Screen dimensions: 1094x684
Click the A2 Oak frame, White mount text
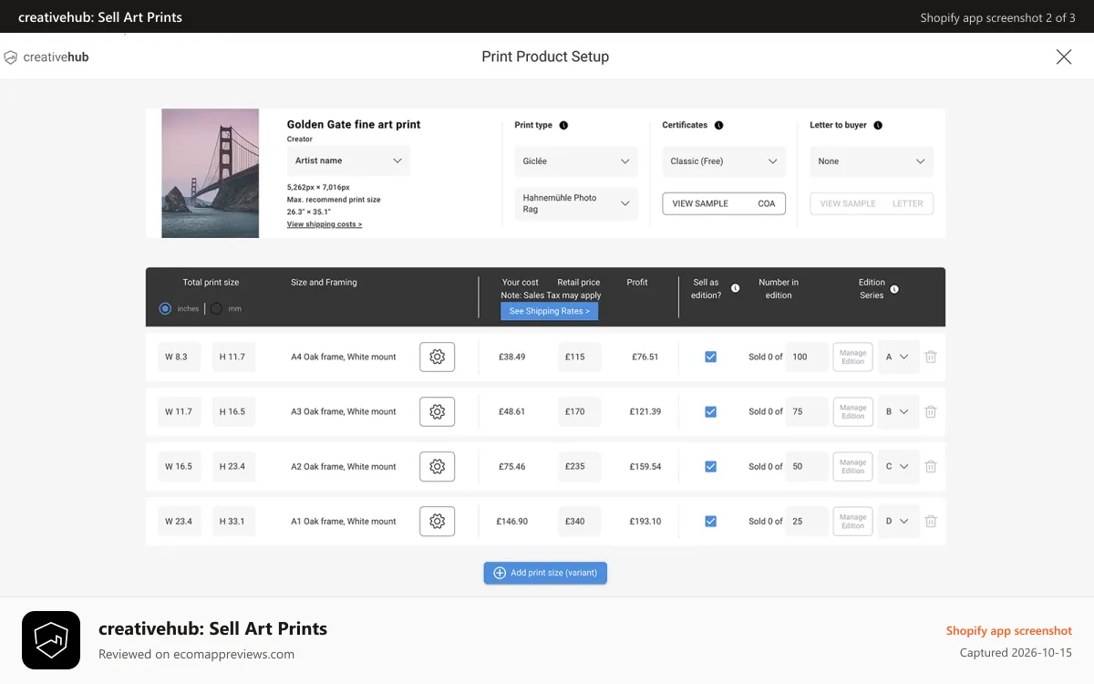344,466
